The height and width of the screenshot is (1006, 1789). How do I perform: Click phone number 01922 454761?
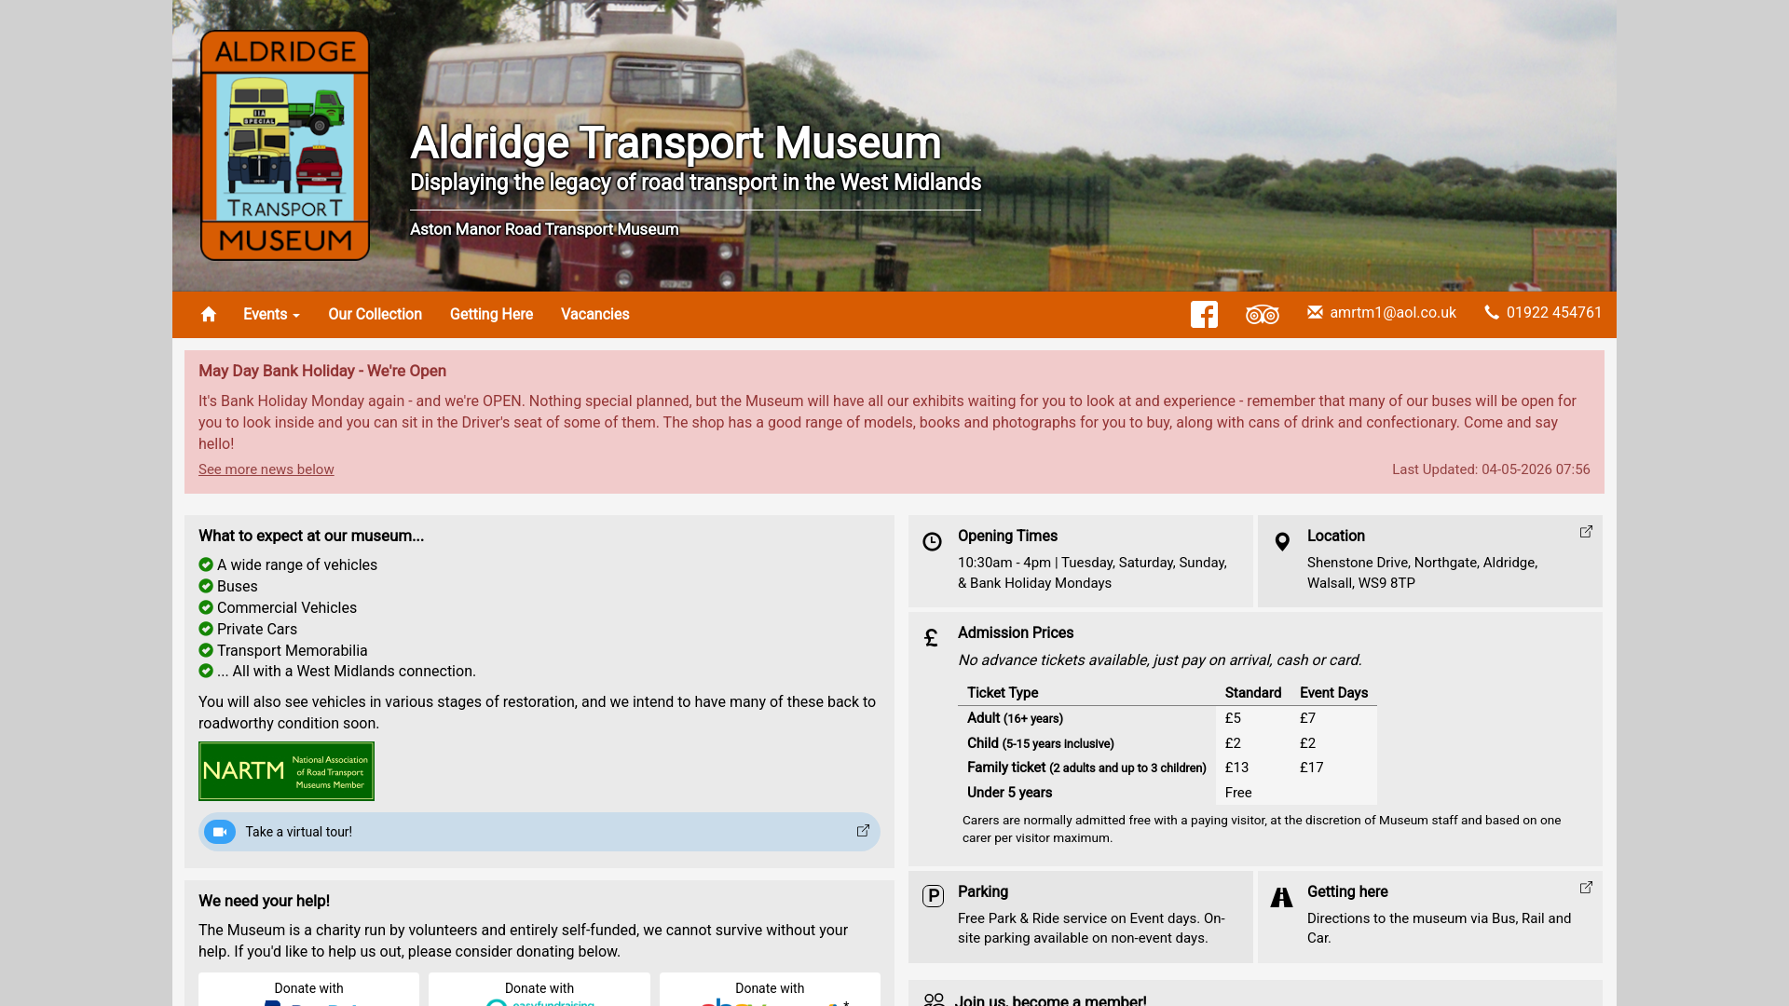pos(1553,313)
